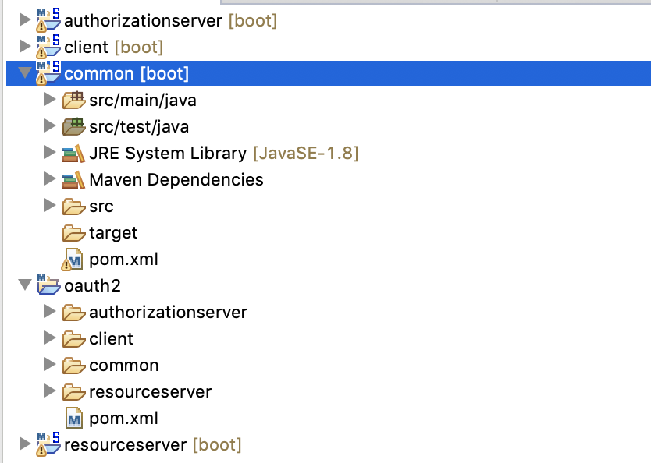Image resolution: width=651 pixels, height=463 pixels.
Task: Click the oauth2 Maven module folder icon
Action: coord(48,285)
